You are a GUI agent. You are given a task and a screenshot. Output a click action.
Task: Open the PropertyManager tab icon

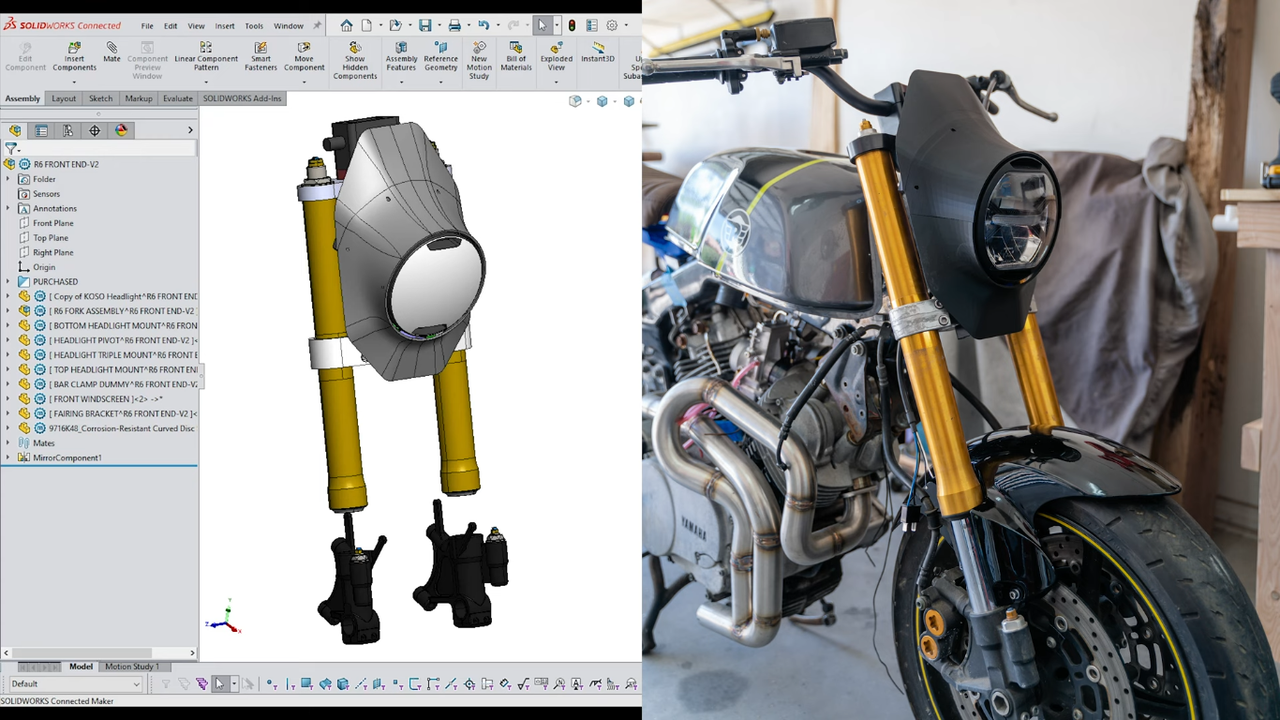pos(41,131)
